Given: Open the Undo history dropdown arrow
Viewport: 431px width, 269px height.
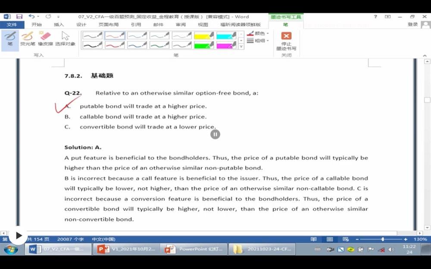Looking at the screenshot, I should [x=38, y=17].
